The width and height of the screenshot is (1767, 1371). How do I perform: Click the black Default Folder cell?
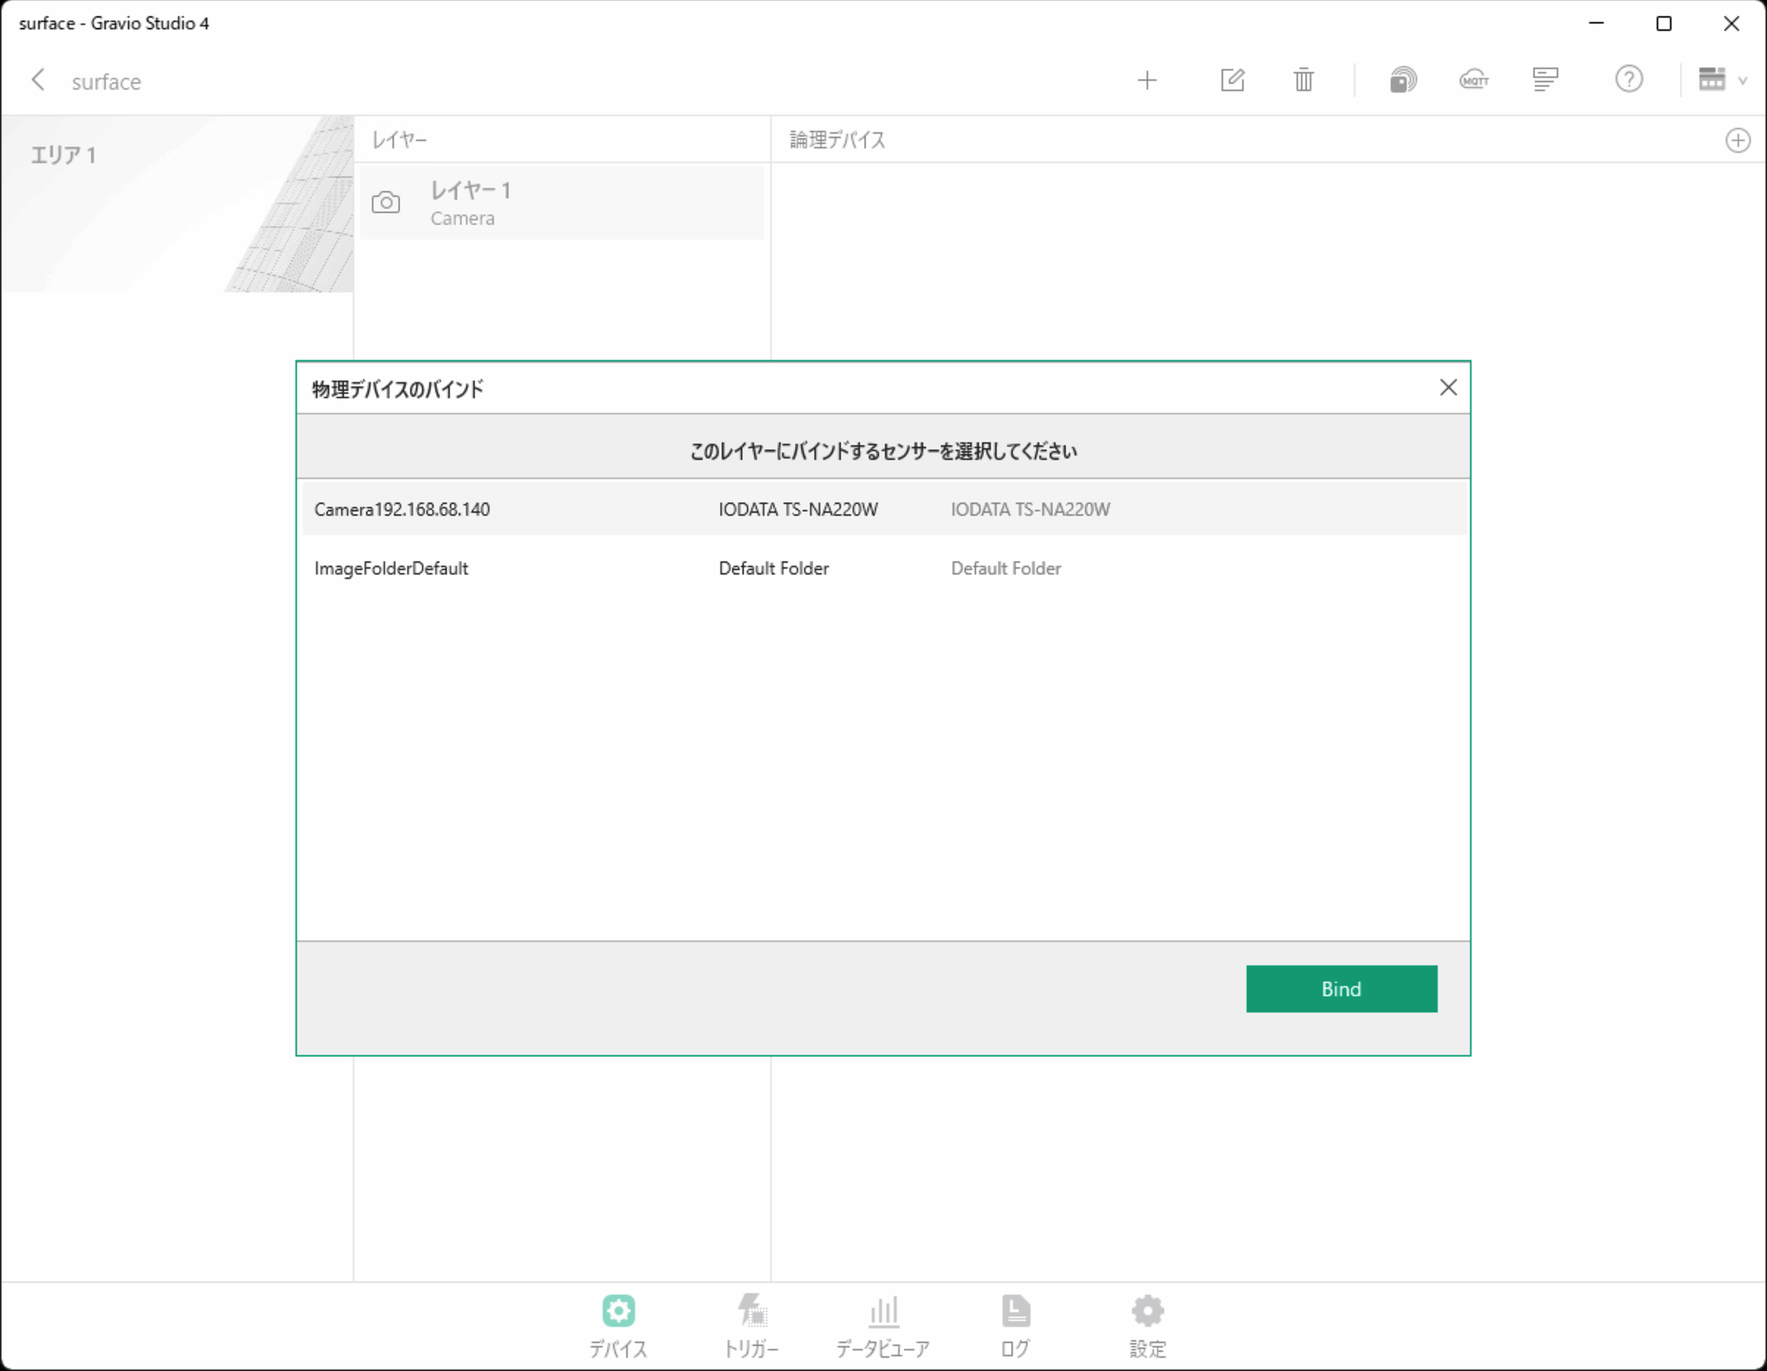click(x=773, y=568)
